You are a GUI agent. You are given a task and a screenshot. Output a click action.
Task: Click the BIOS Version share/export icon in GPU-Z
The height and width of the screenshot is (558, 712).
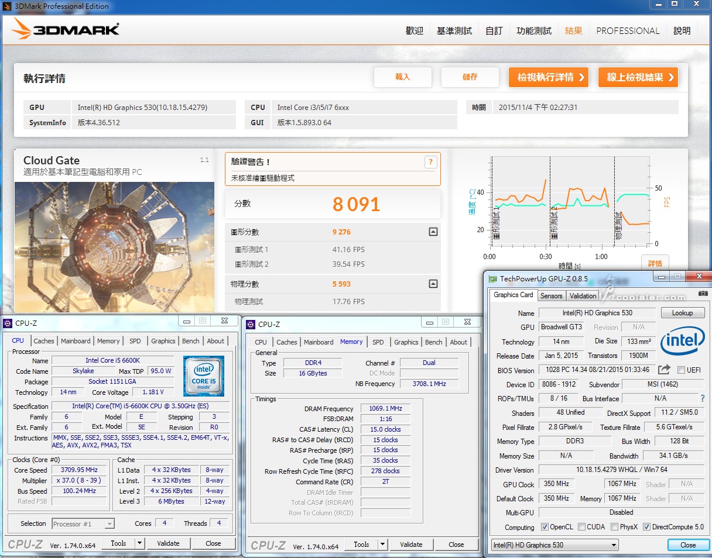[664, 370]
